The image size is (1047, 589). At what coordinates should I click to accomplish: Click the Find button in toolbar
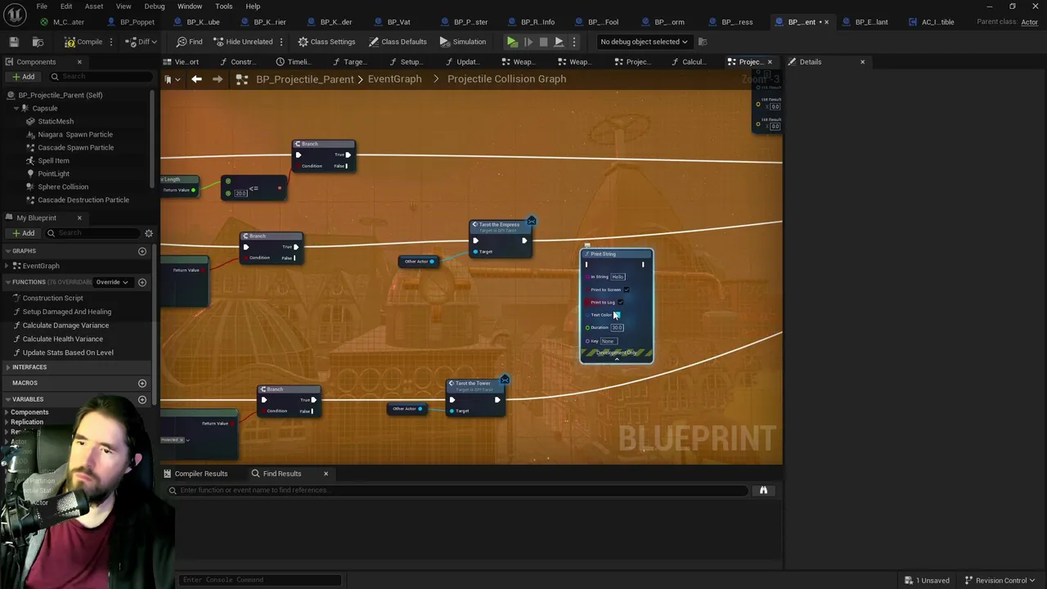point(189,42)
